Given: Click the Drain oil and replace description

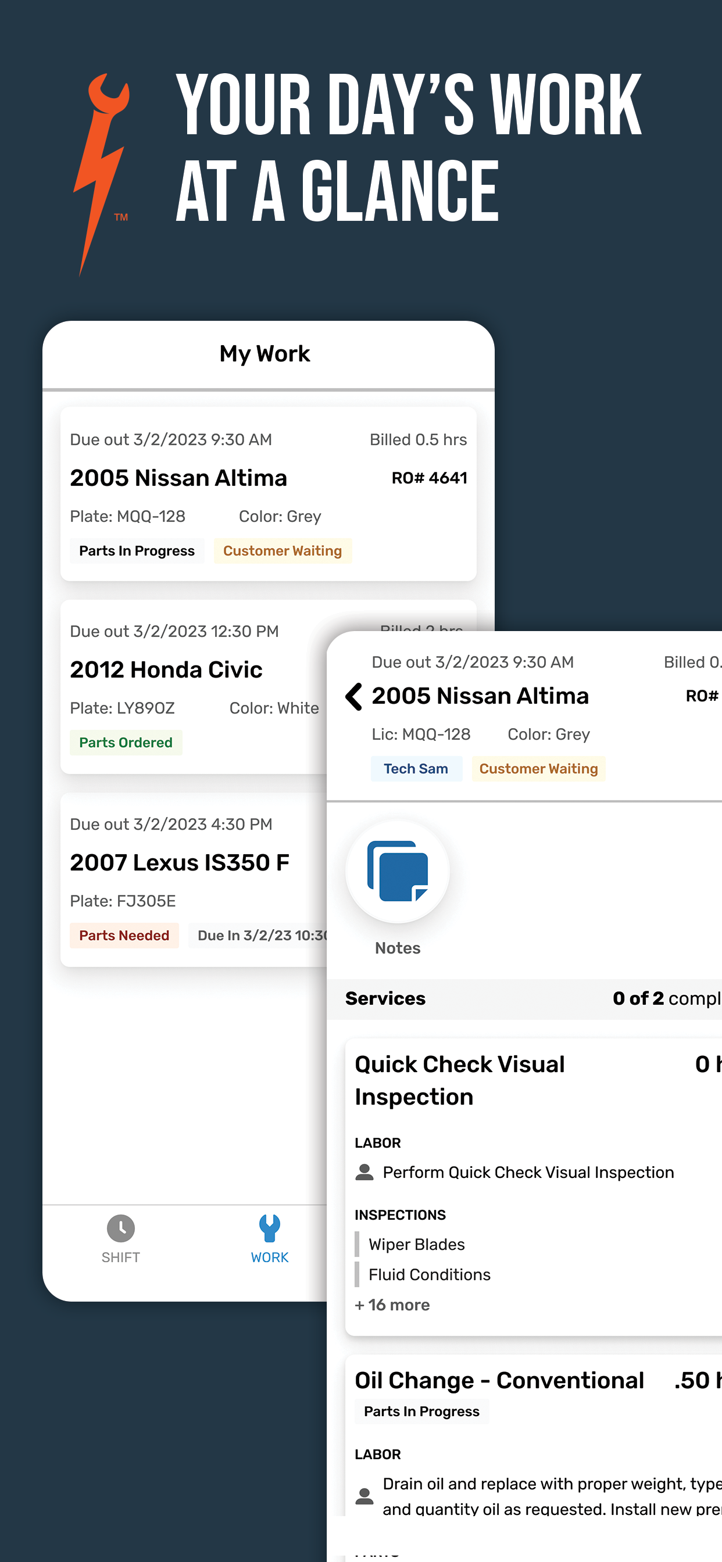Looking at the screenshot, I should tap(552, 1496).
